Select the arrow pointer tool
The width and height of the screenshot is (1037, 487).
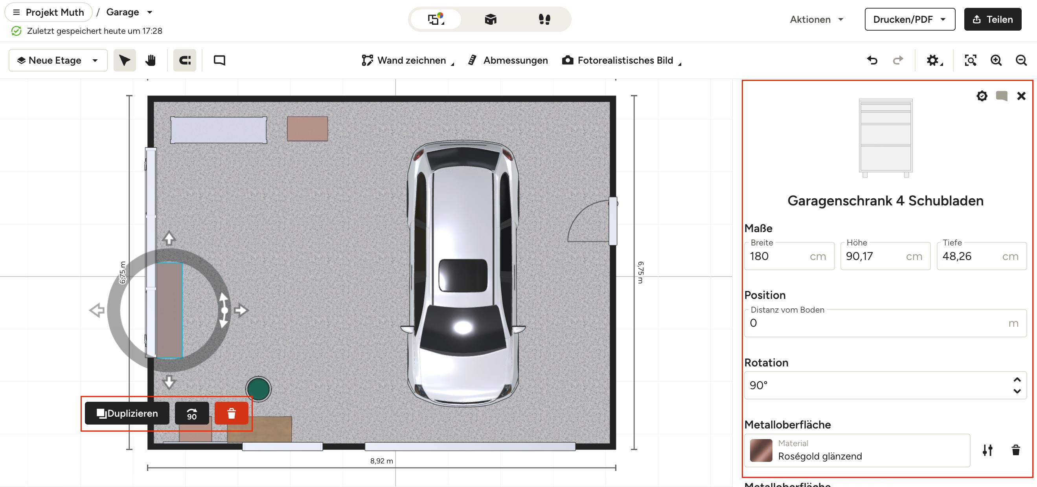click(x=124, y=60)
